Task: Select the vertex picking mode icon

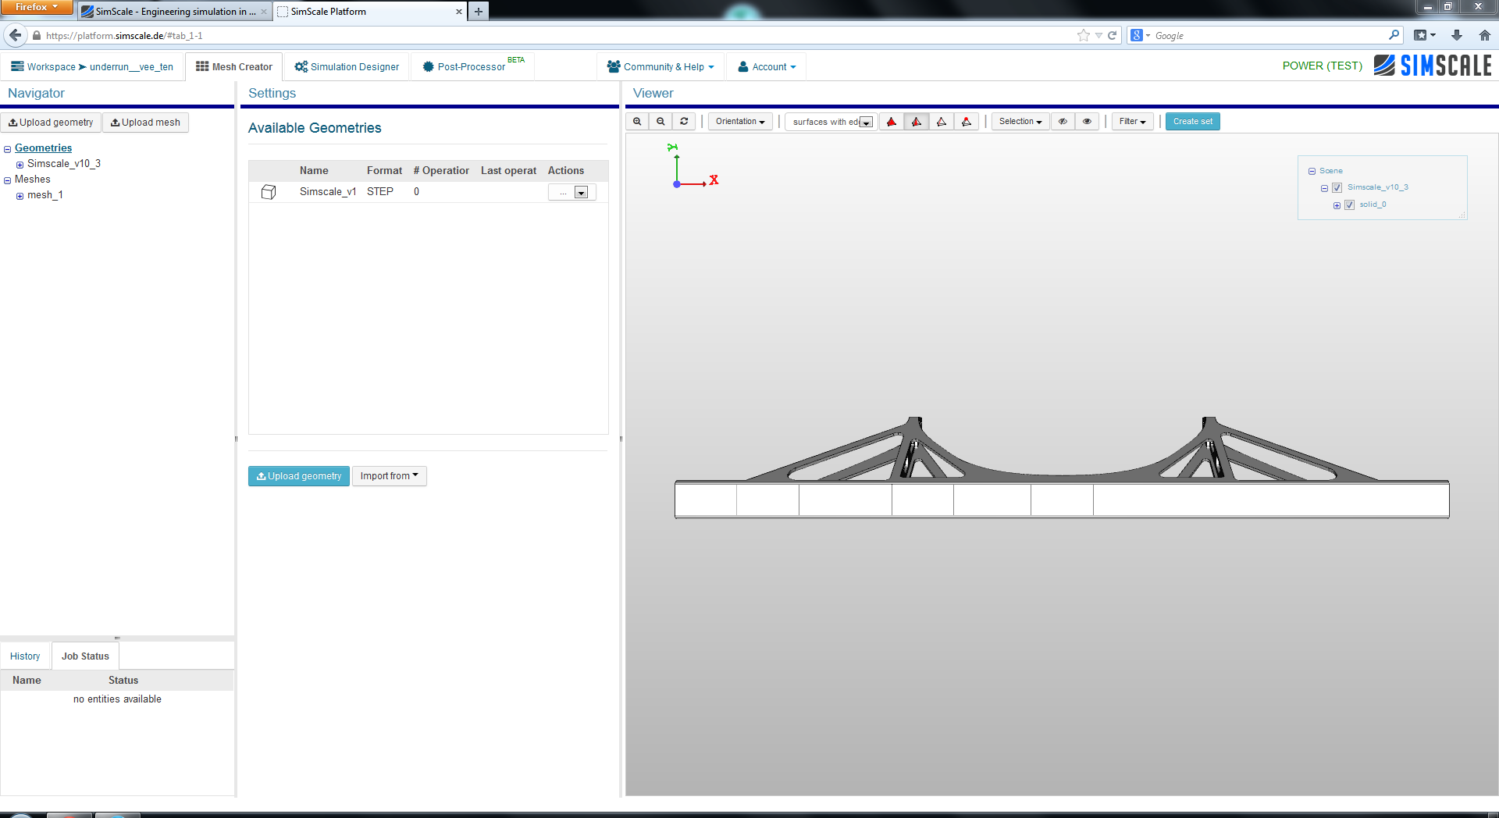Action: pyautogui.click(x=967, y=122)
